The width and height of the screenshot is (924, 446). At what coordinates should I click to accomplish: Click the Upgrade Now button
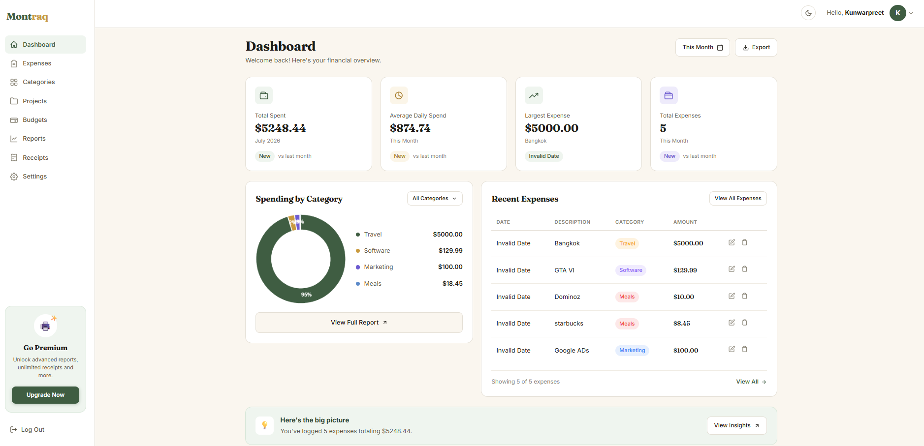coord(45,395)
